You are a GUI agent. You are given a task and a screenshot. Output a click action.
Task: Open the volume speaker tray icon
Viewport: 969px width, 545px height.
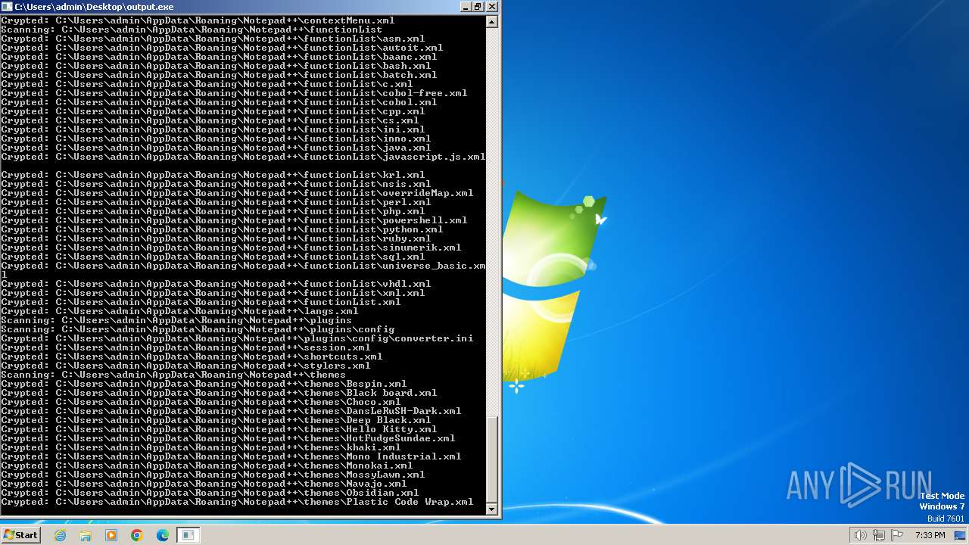(x=860, y=535)
